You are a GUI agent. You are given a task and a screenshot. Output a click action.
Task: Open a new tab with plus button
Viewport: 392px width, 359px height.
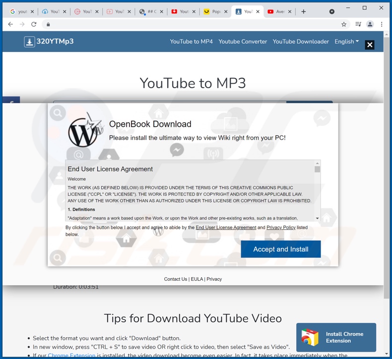(x=304, y=11)
